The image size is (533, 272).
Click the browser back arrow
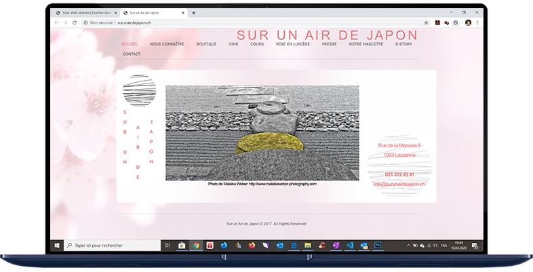(56, 22)
